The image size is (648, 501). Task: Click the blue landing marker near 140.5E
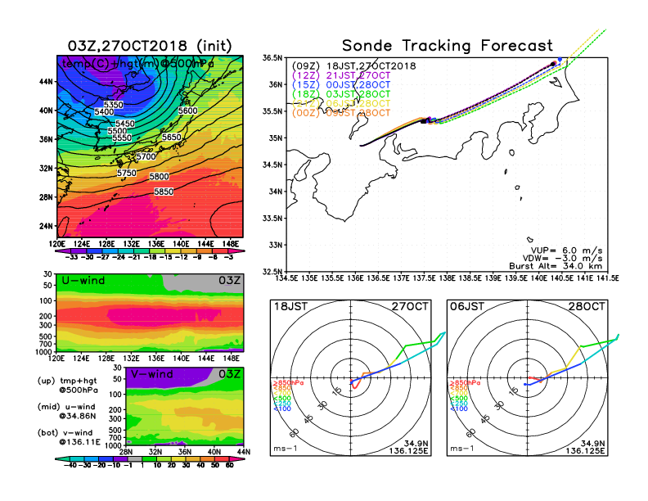[x=560, y=60]
